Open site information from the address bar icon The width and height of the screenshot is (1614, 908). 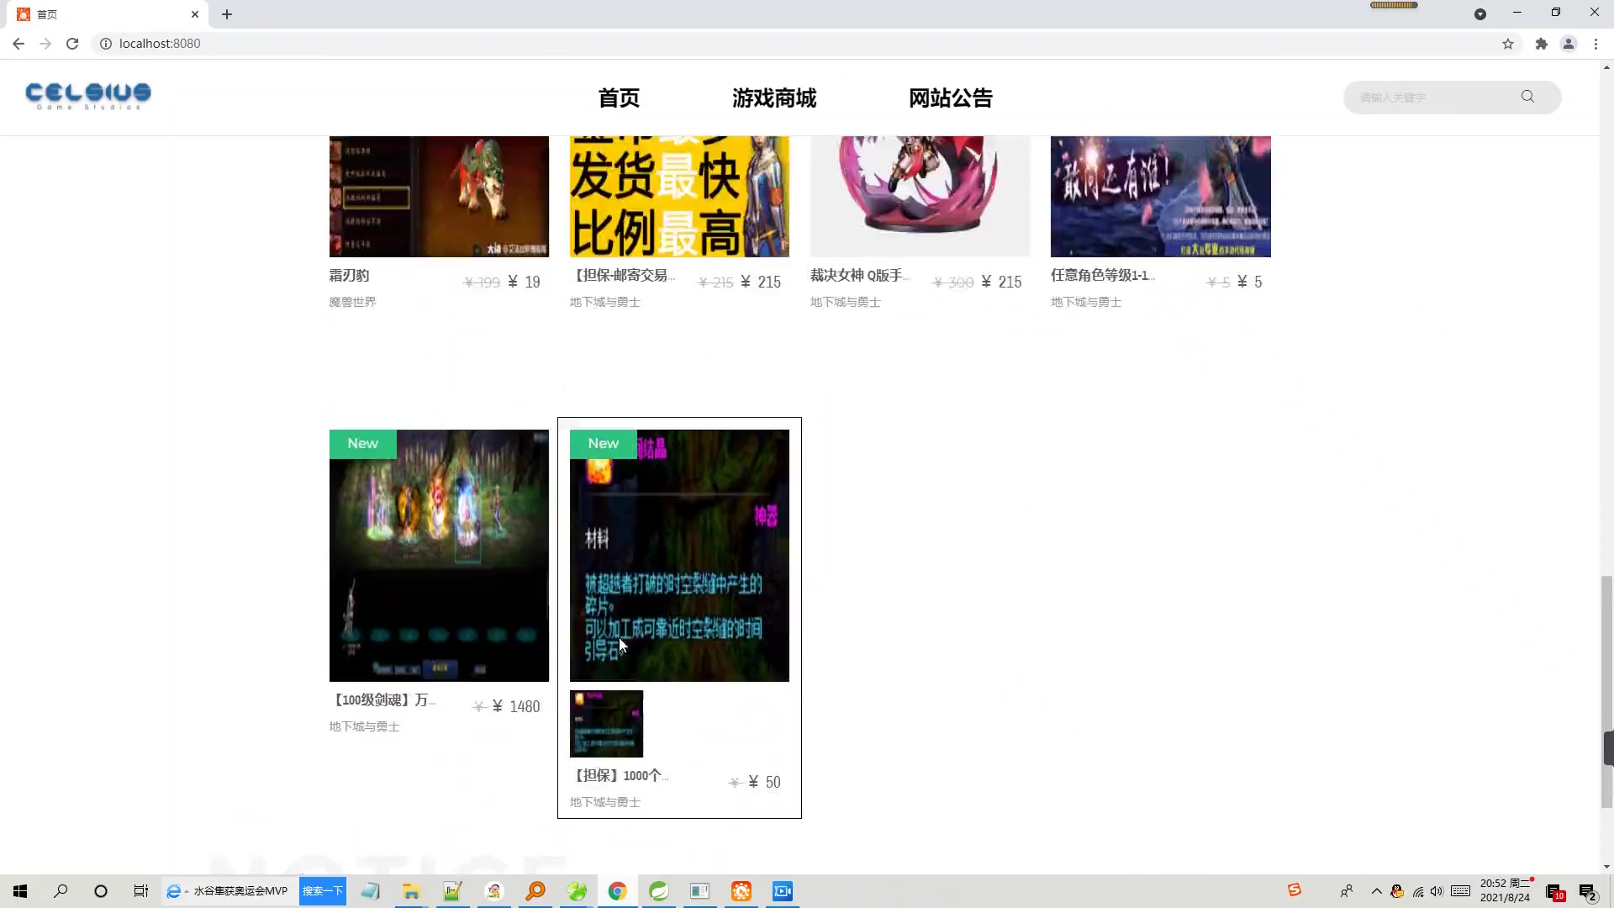[x=105, y=43]
